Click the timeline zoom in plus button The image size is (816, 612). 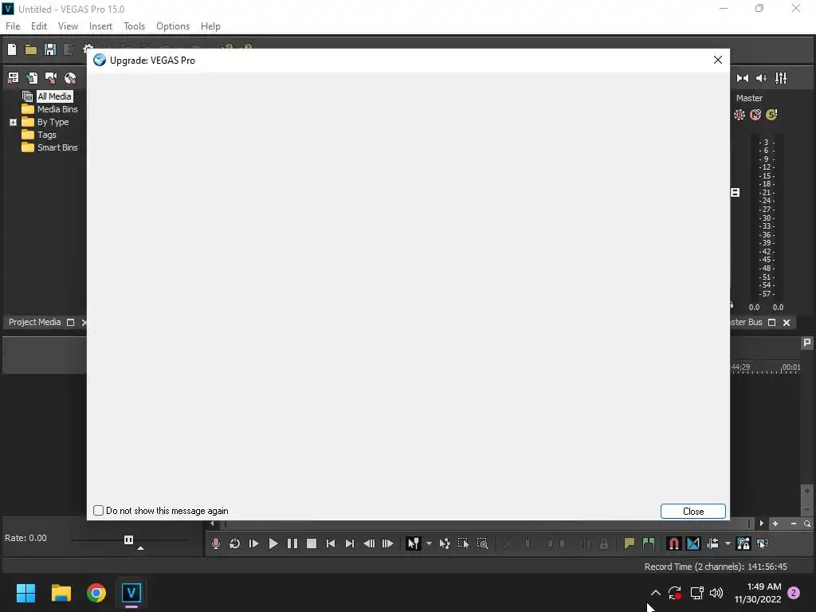point(775,524)
